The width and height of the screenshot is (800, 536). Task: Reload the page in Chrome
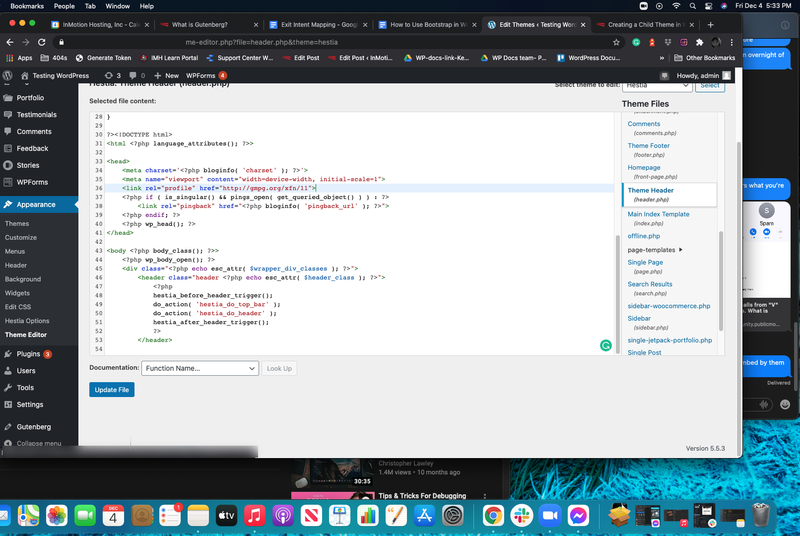[42, 42]
